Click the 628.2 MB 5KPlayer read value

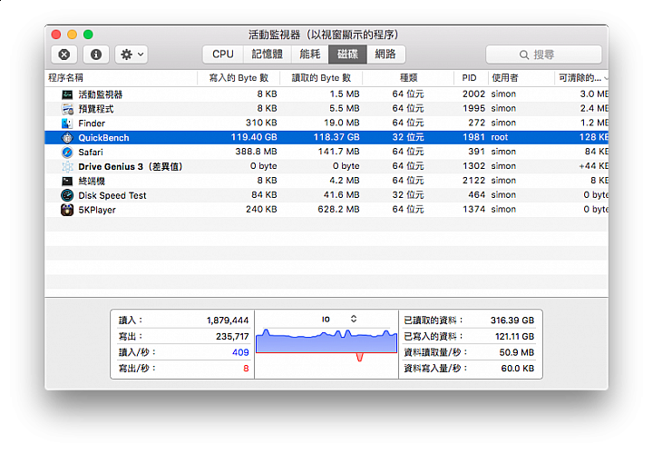(x=338, y=209)
